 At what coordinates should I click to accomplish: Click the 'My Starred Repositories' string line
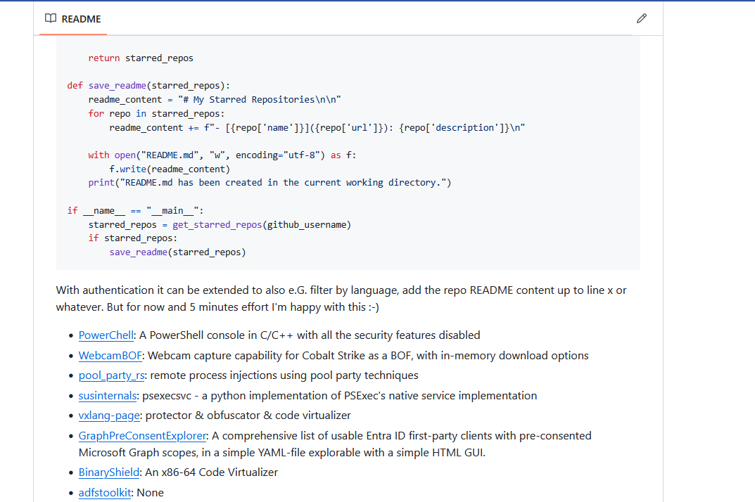215,100
